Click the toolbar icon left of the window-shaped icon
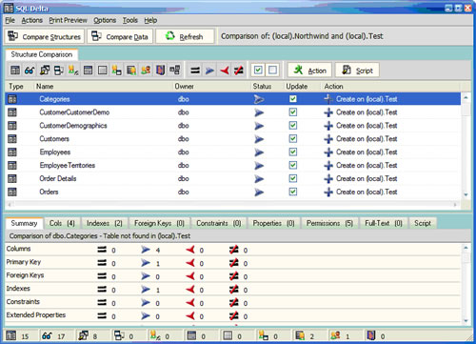 click(x=73, y=71)
